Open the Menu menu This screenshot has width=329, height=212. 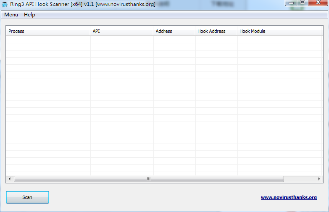(11, 15)
